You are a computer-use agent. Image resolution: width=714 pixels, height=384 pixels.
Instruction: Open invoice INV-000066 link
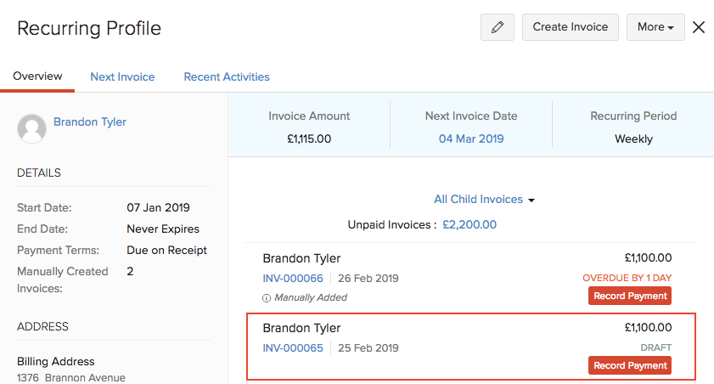pyautogui.click(x=293, y=278)
